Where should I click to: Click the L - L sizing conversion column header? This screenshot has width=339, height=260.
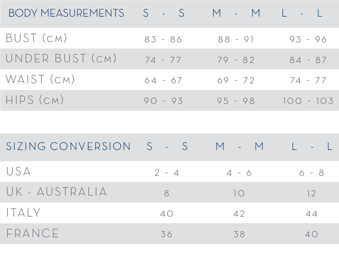pos(312,146)
